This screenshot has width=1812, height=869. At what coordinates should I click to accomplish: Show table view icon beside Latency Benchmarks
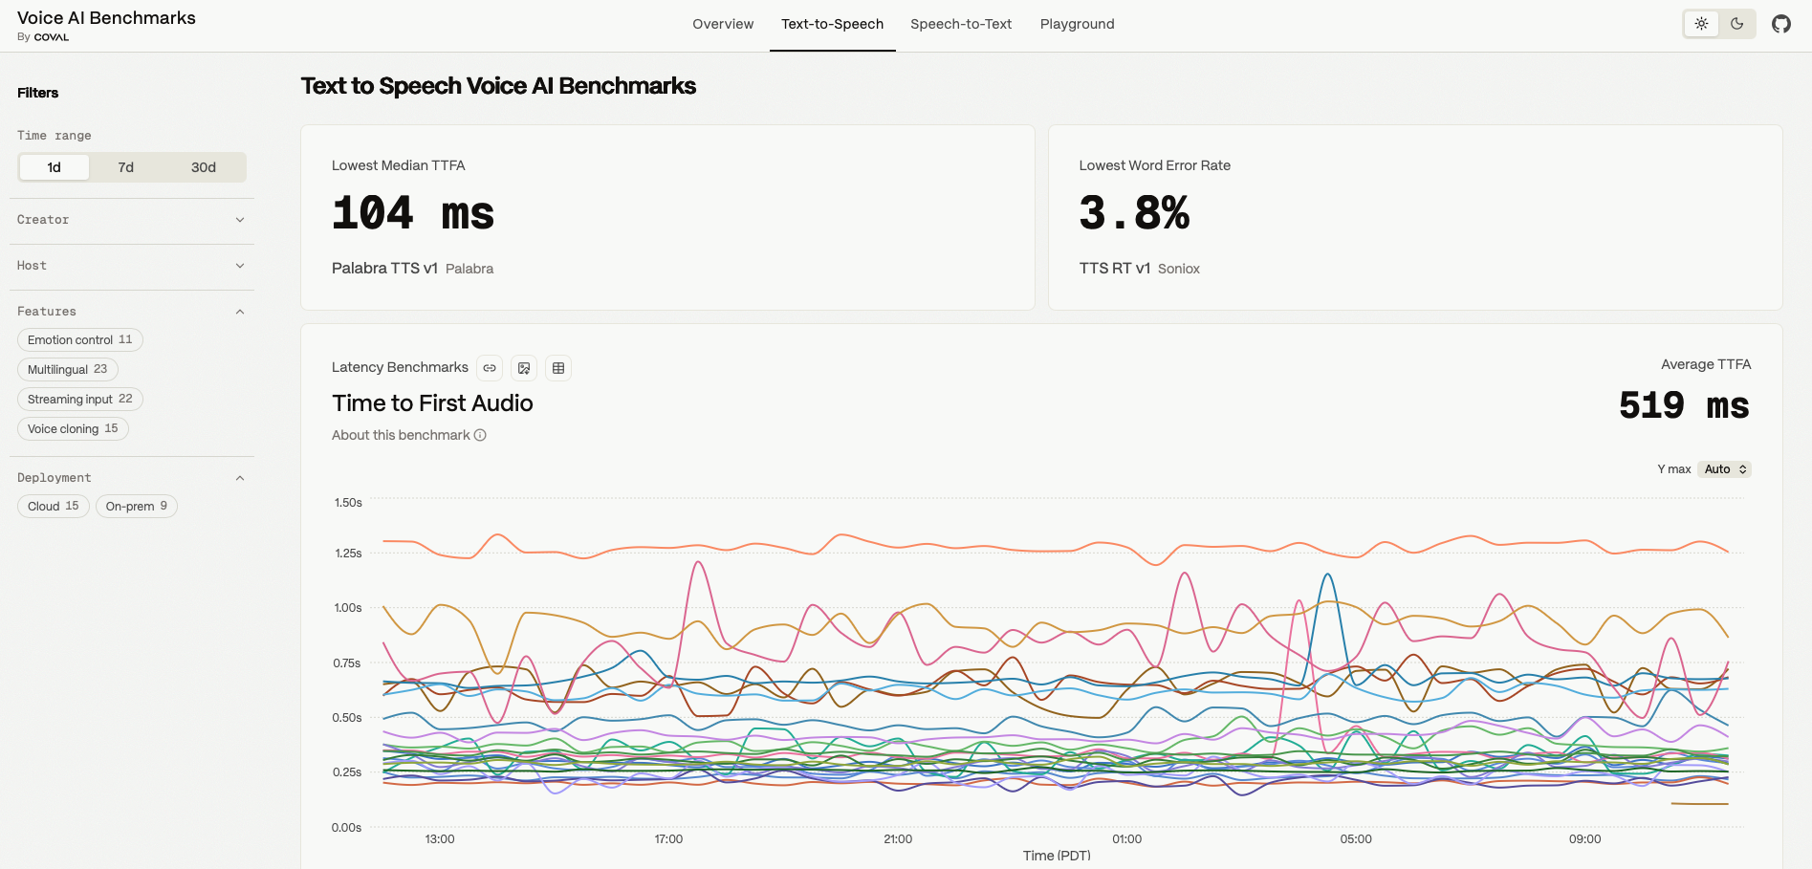click(x=558, y=368)
